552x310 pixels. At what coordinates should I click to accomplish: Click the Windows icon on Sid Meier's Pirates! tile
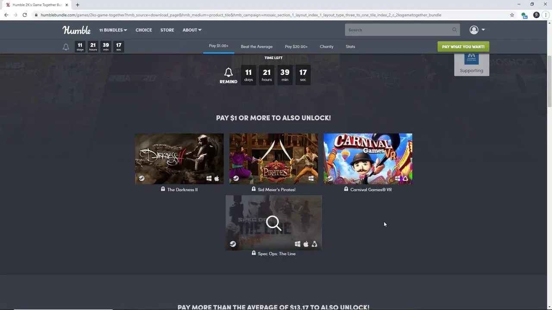[311, 178]
